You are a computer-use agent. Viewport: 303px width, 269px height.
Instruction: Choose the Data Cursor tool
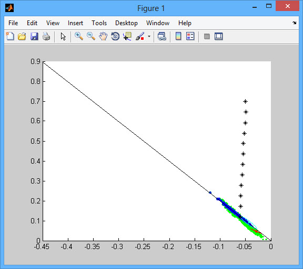pyautogui.click(x=127, y=36)
